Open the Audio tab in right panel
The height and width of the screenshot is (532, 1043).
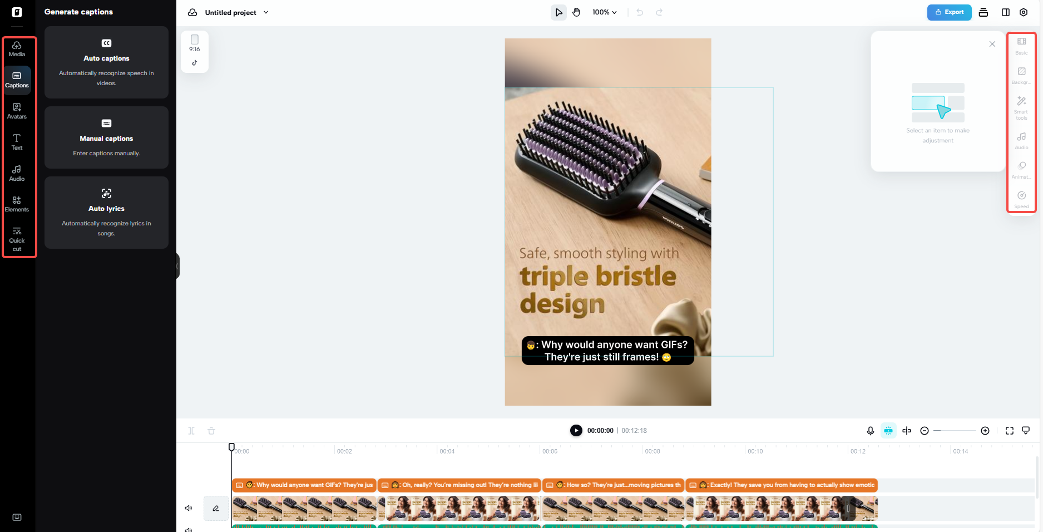coord(1021,141)
